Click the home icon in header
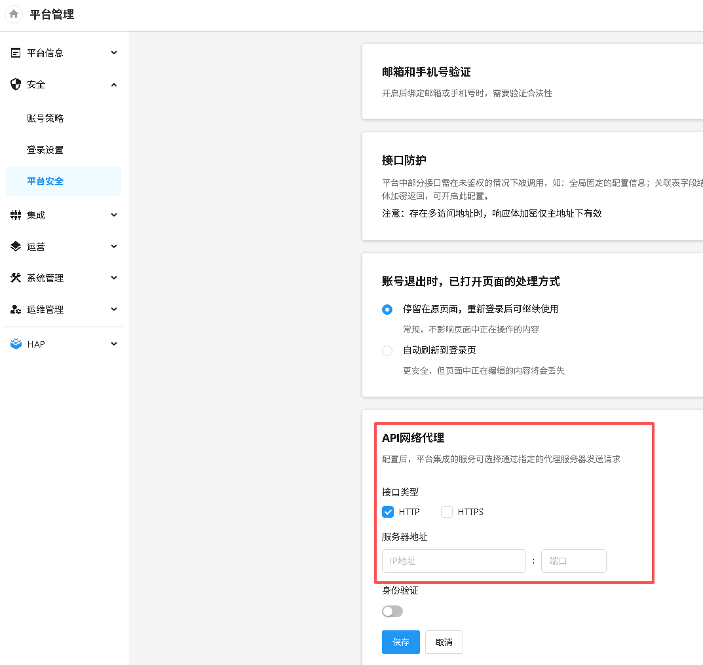 [x=14, y=14]
